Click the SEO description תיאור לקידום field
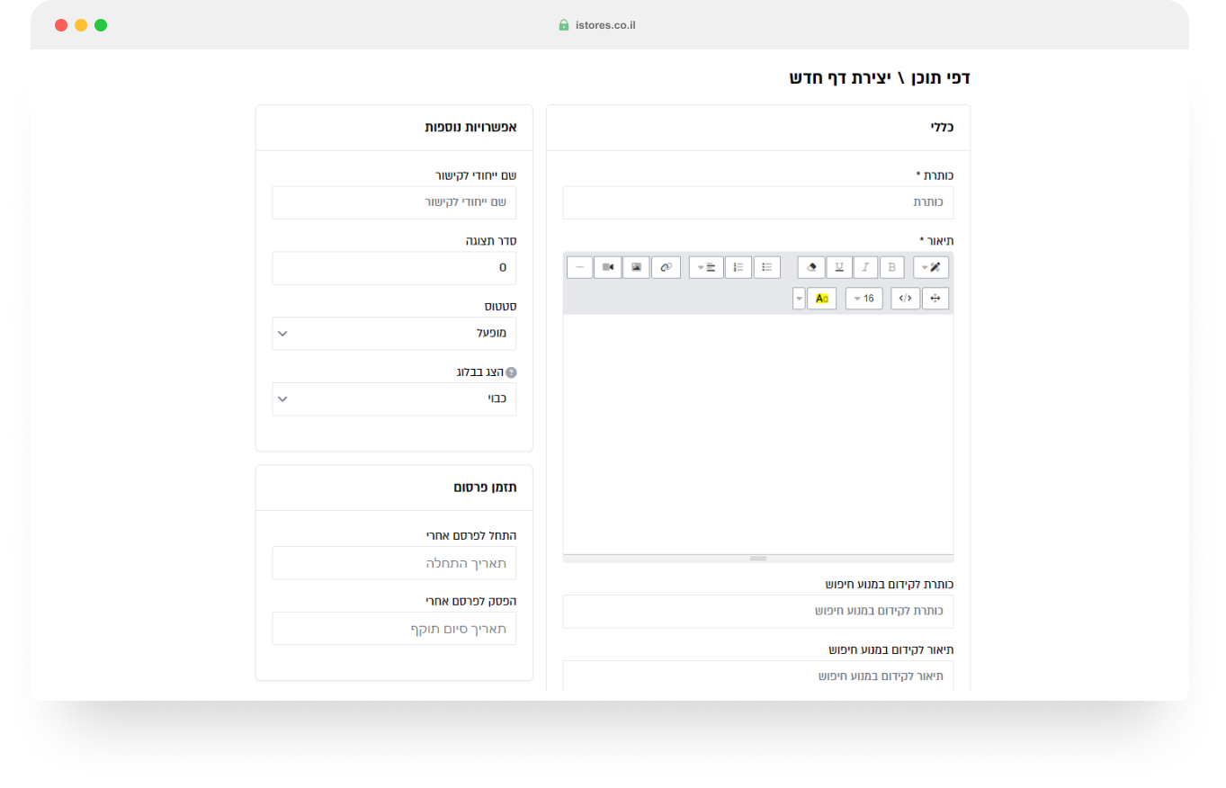The image size is (1226, 788). pyautogui.click(x=758, y=676)
